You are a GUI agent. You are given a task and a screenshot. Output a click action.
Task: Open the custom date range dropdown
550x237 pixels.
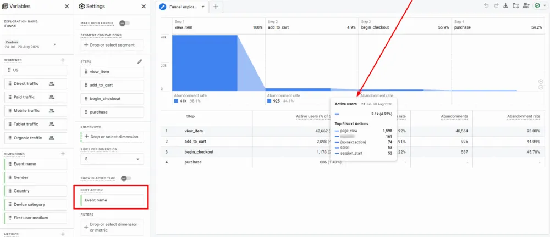click(x=30, y=44)
